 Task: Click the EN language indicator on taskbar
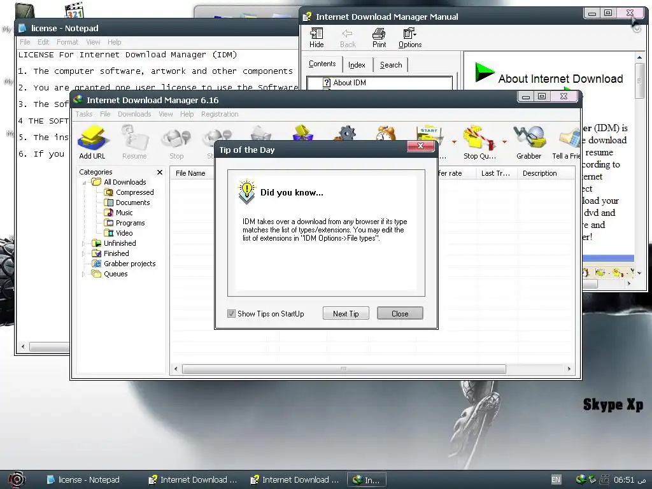[x=556, y=479]
